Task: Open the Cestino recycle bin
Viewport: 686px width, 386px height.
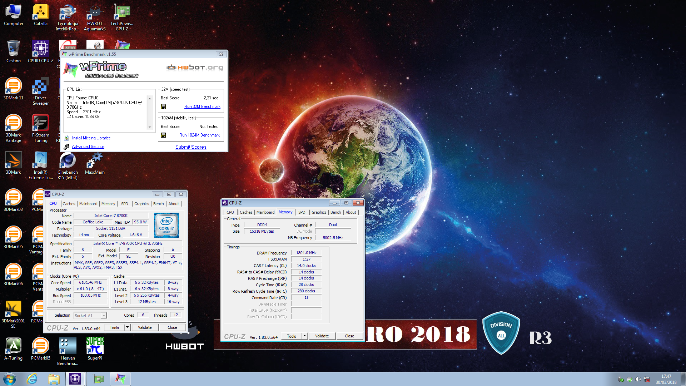Action: [14, 52]
